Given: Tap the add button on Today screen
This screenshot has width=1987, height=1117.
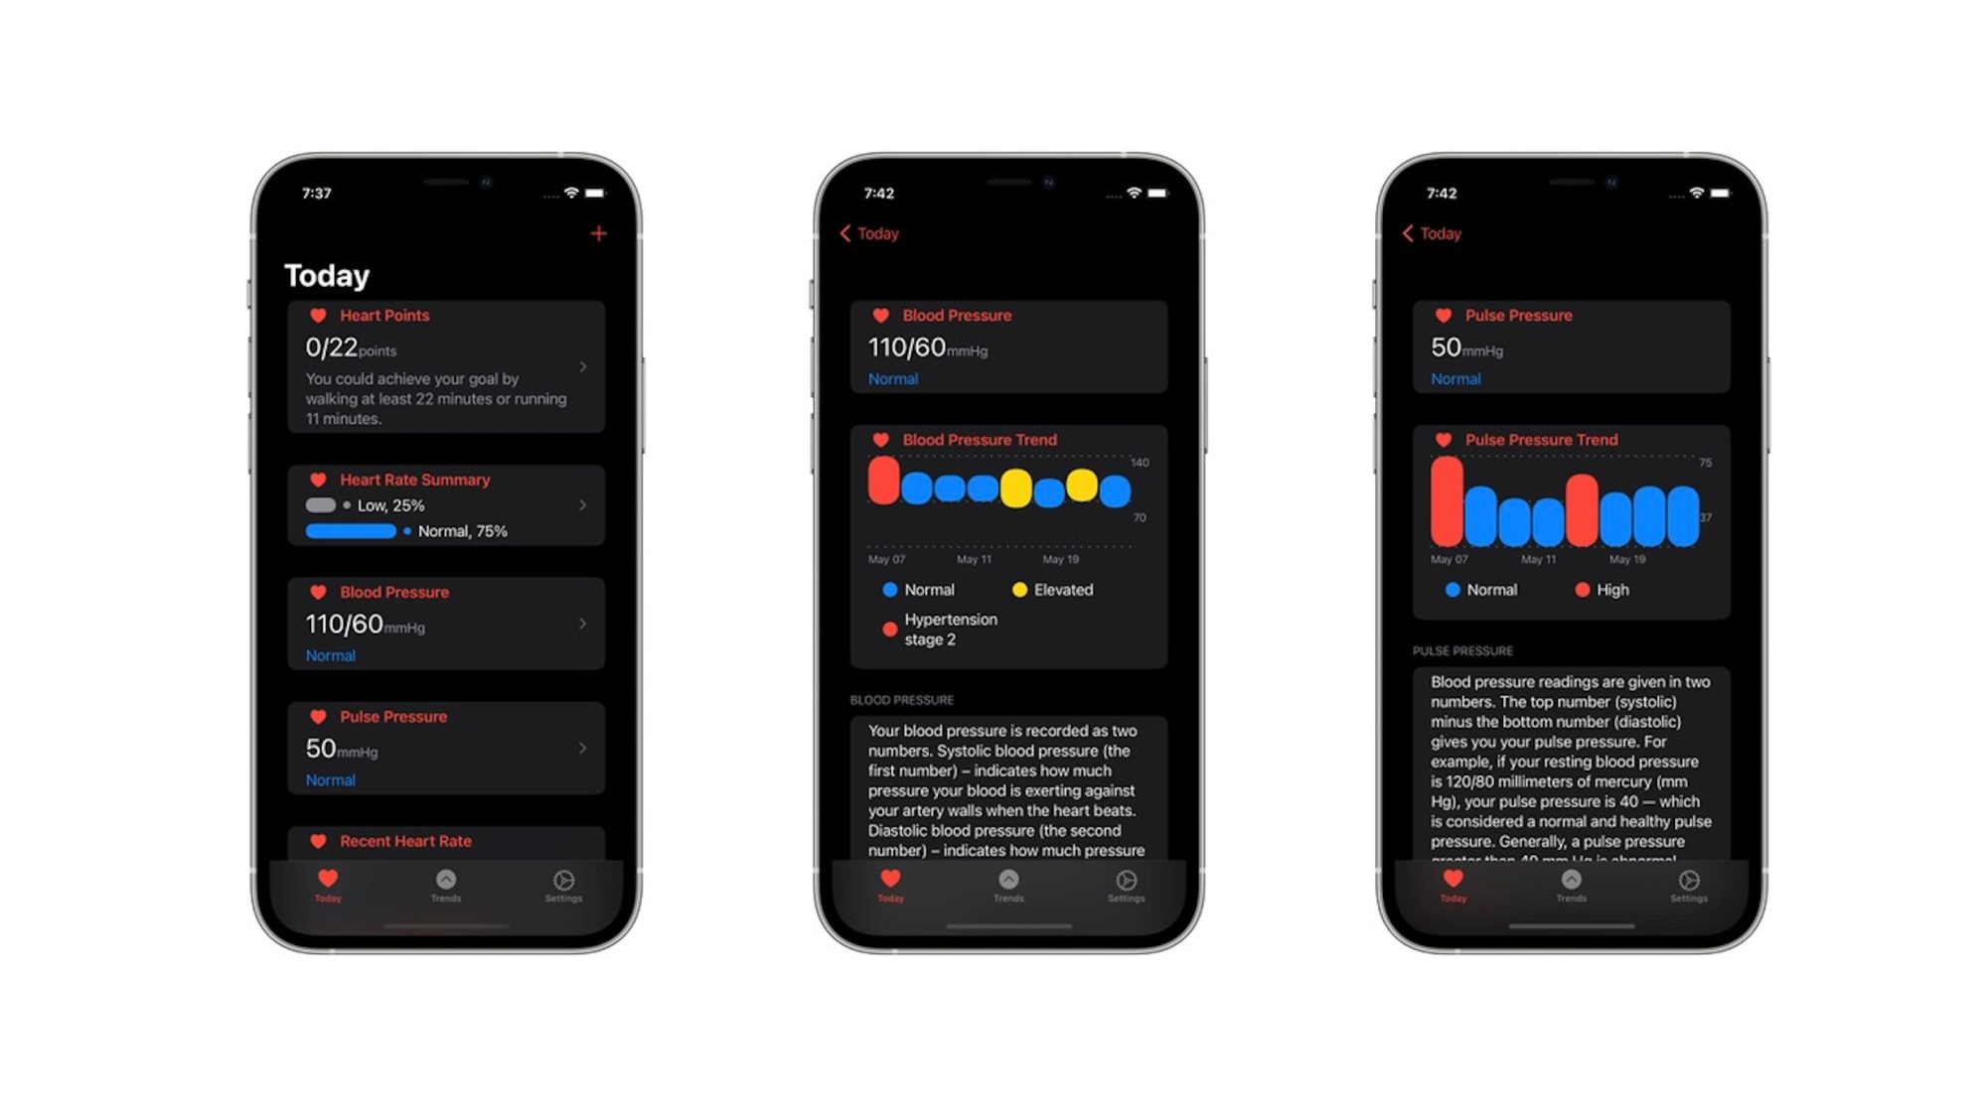Looking at the screenshot, I should point(598,233).
